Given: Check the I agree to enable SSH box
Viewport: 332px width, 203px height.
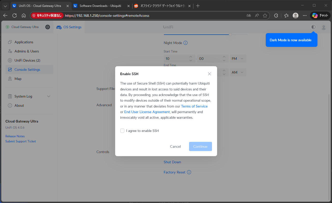Looking at the screenshot, I should (122, 131).
